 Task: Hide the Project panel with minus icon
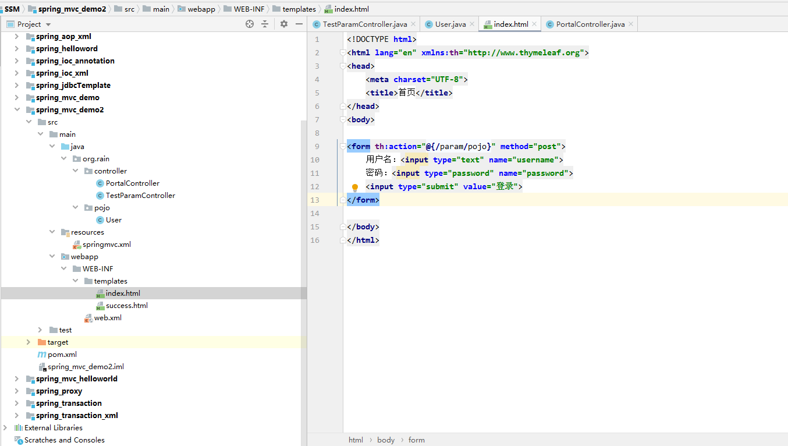299,24
